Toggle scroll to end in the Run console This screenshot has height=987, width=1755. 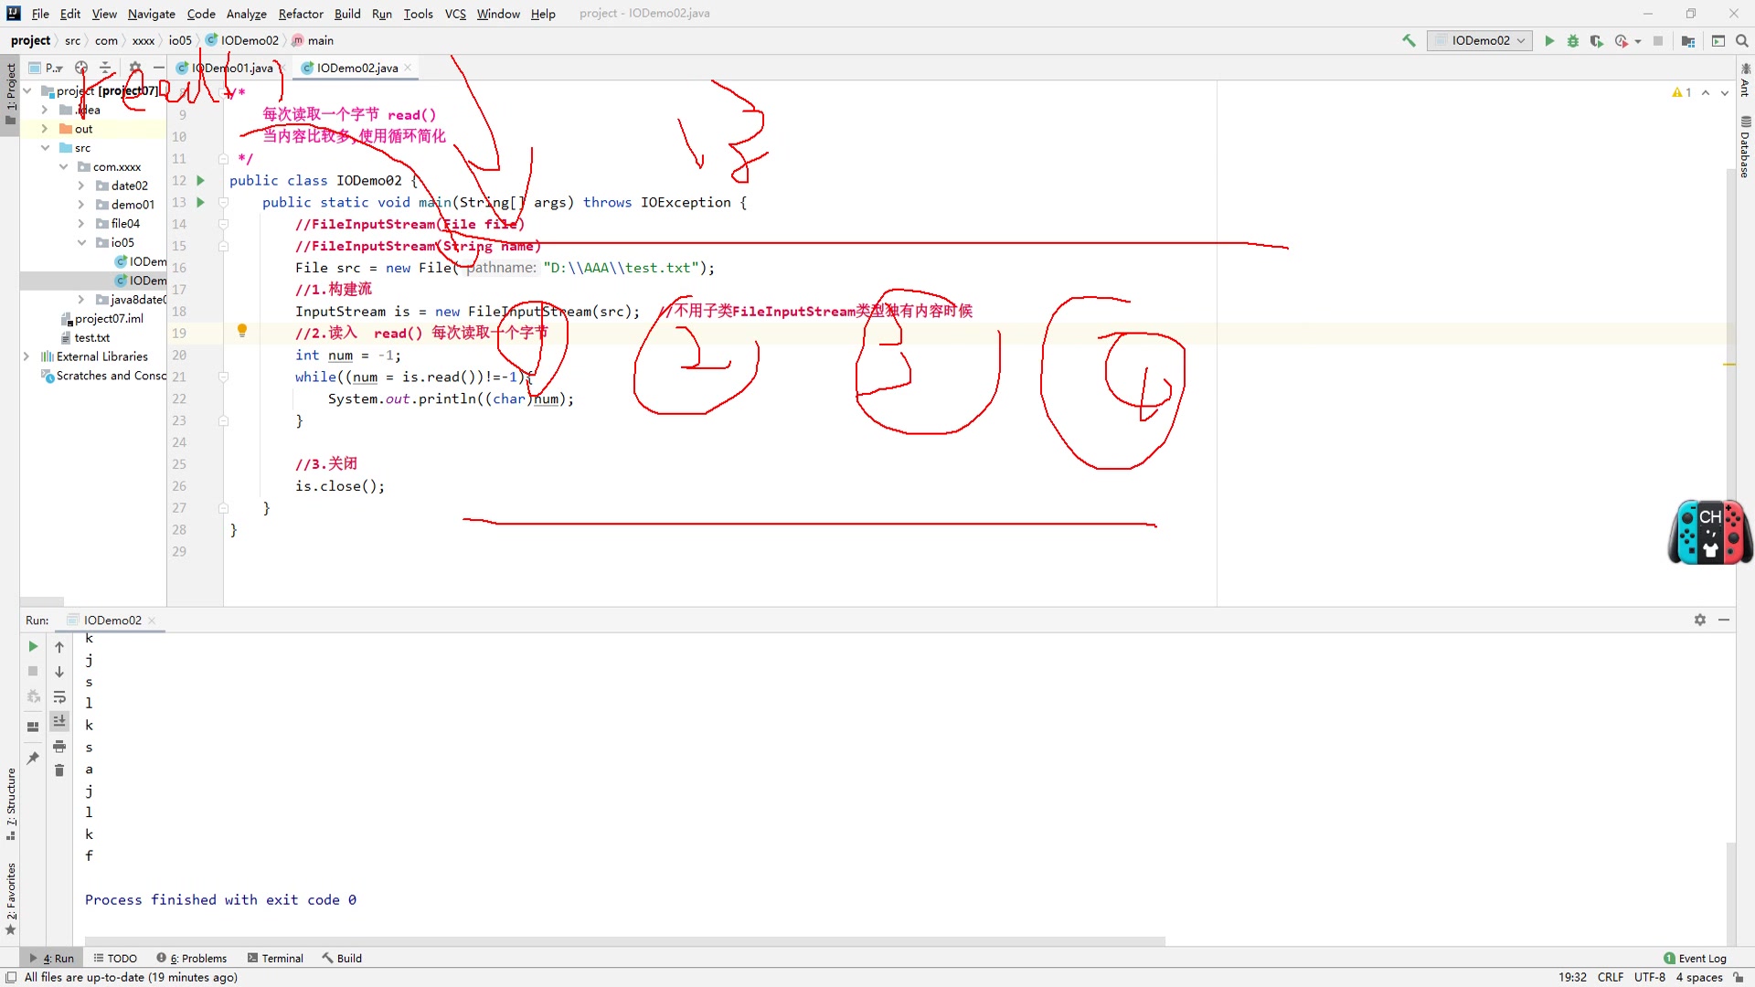tap(59, 721)
